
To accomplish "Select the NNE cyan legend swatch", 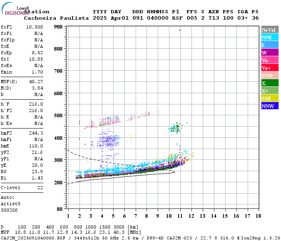I will tap(270, 37).
